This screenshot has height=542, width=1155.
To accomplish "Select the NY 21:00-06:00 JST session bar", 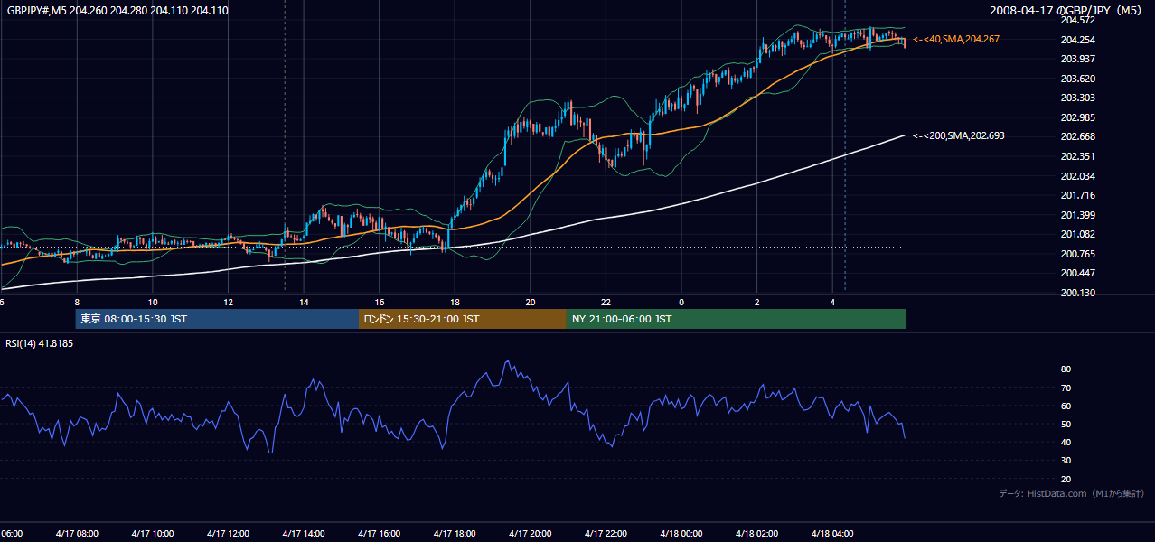I will pyautogui.click(x=737, y=319).
